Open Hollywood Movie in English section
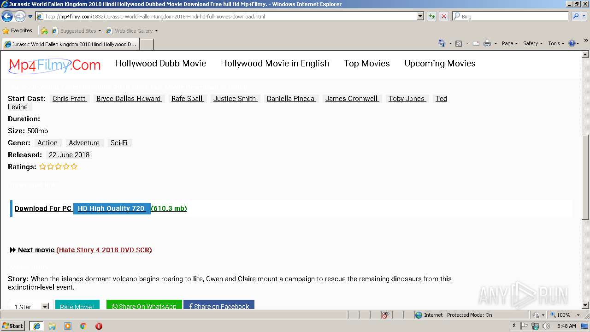The image size is (590, 332). [x=275, y=64]
